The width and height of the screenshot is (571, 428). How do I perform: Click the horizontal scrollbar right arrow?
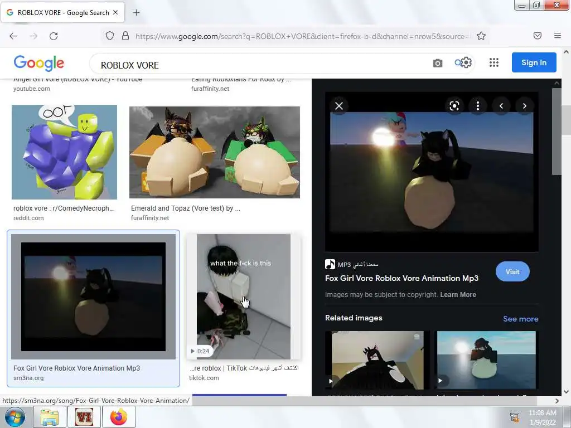(557, 401)
